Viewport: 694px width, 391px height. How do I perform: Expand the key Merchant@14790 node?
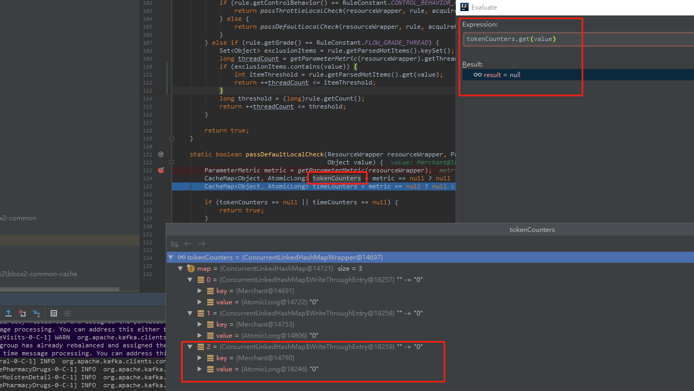(200, 358)
